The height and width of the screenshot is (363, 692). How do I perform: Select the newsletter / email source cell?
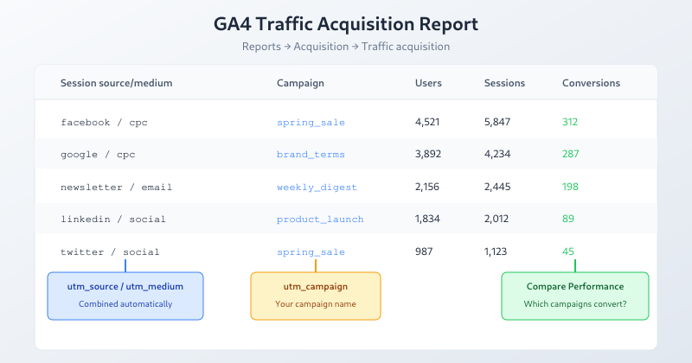point(117,187)
